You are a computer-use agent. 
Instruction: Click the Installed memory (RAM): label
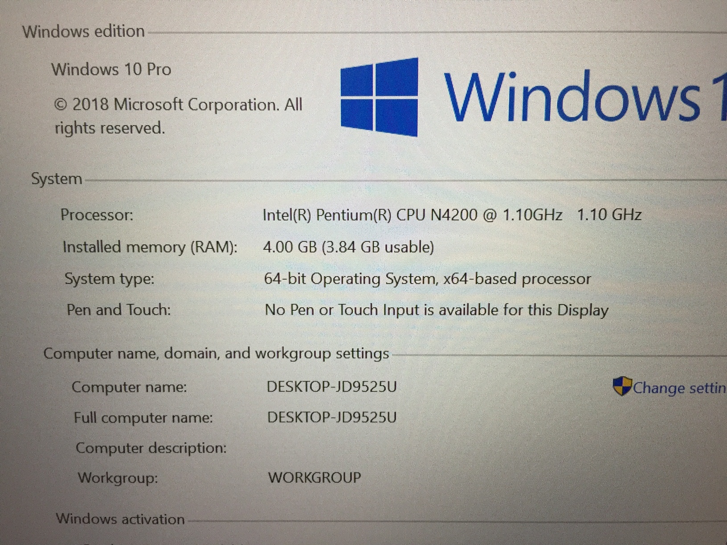point(150,247)
